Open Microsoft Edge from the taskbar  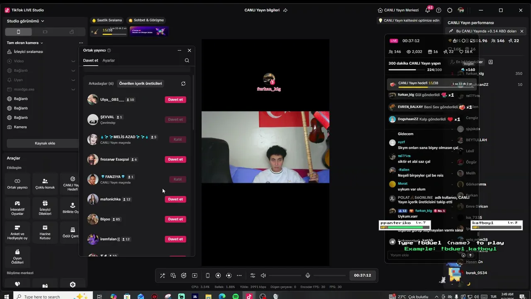222,297
